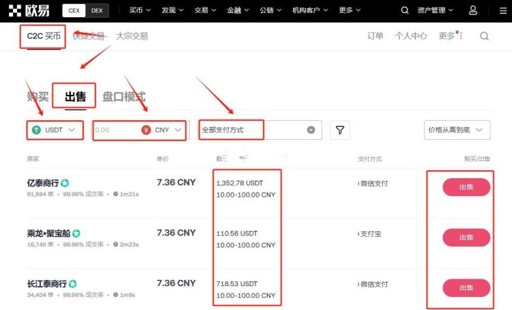512x310 pixels.
Task: Switch to DEX mode toggle
Action: [x=97, y=10]
